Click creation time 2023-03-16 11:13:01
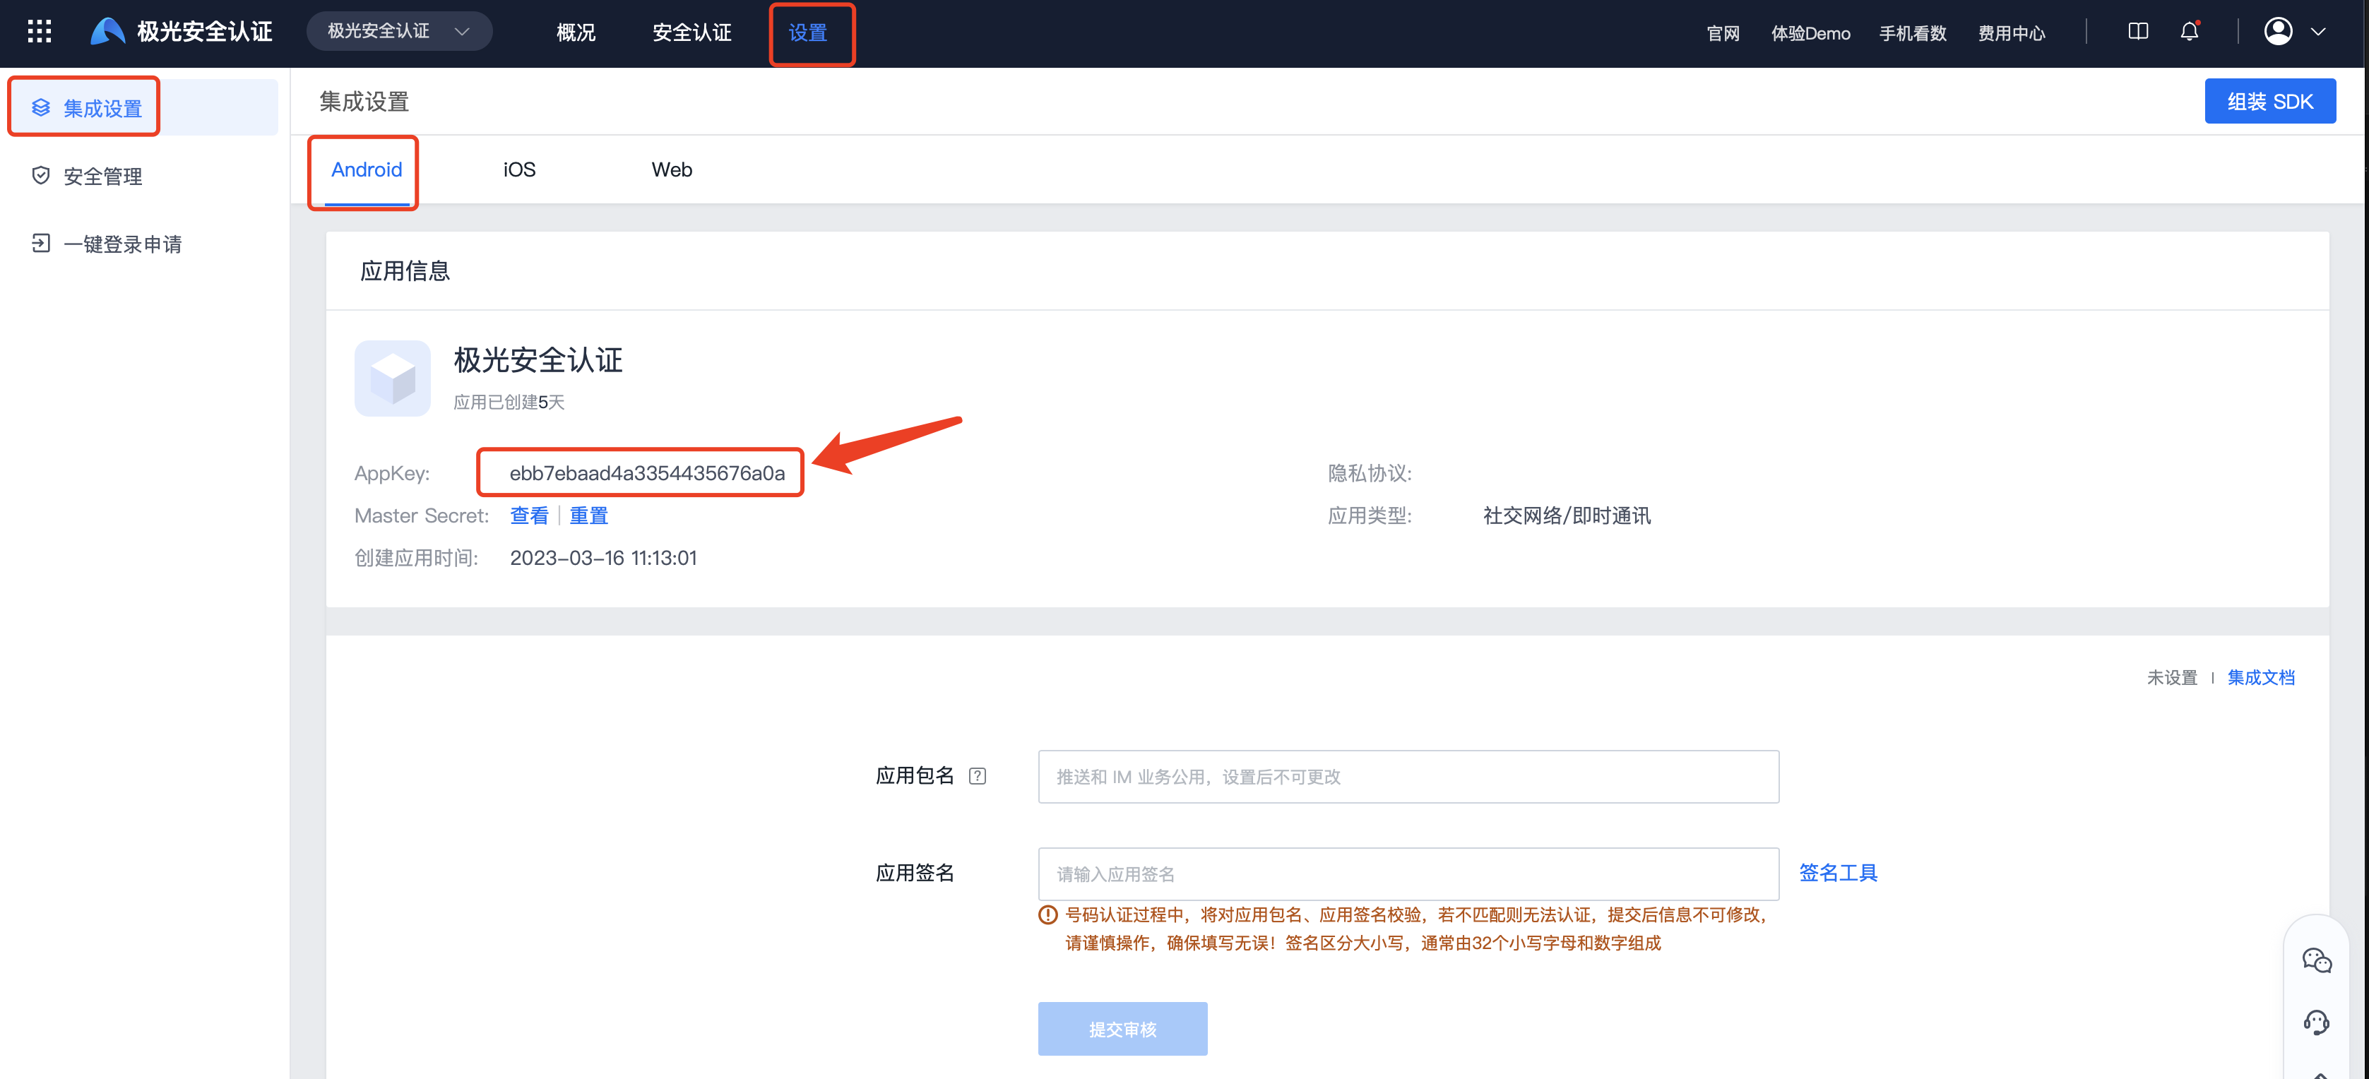Image resolution: width=2369 pixels, height=1079 pixels. (x=603, y=558)
